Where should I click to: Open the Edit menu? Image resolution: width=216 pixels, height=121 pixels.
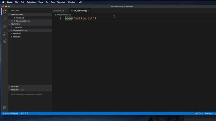(x=23, y=2)
